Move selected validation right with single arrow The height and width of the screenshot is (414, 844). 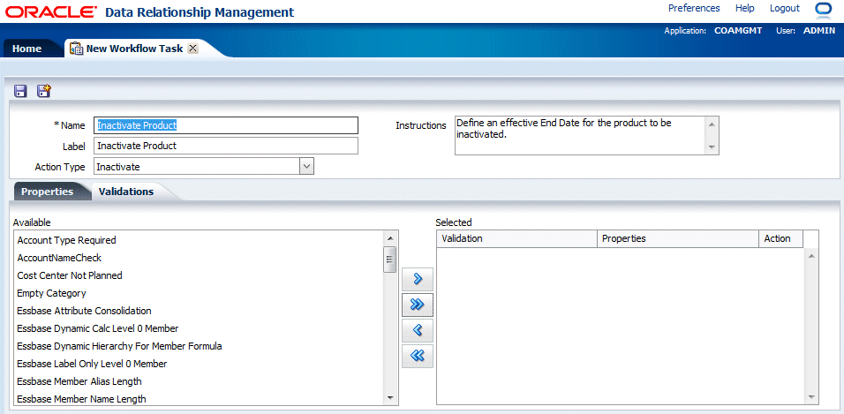(418, 278)
